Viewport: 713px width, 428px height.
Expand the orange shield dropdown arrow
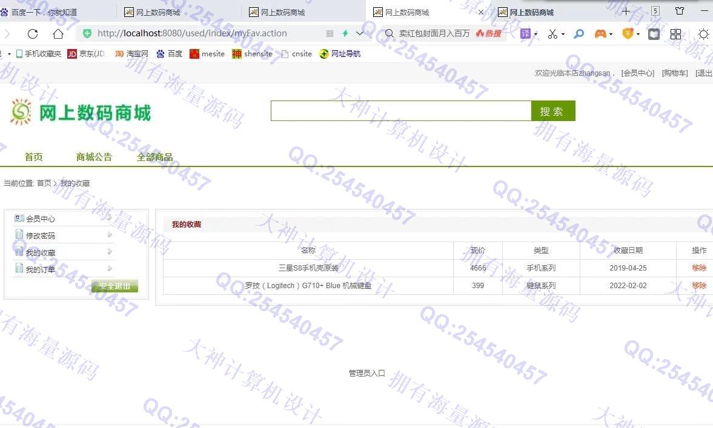[638, 34]
